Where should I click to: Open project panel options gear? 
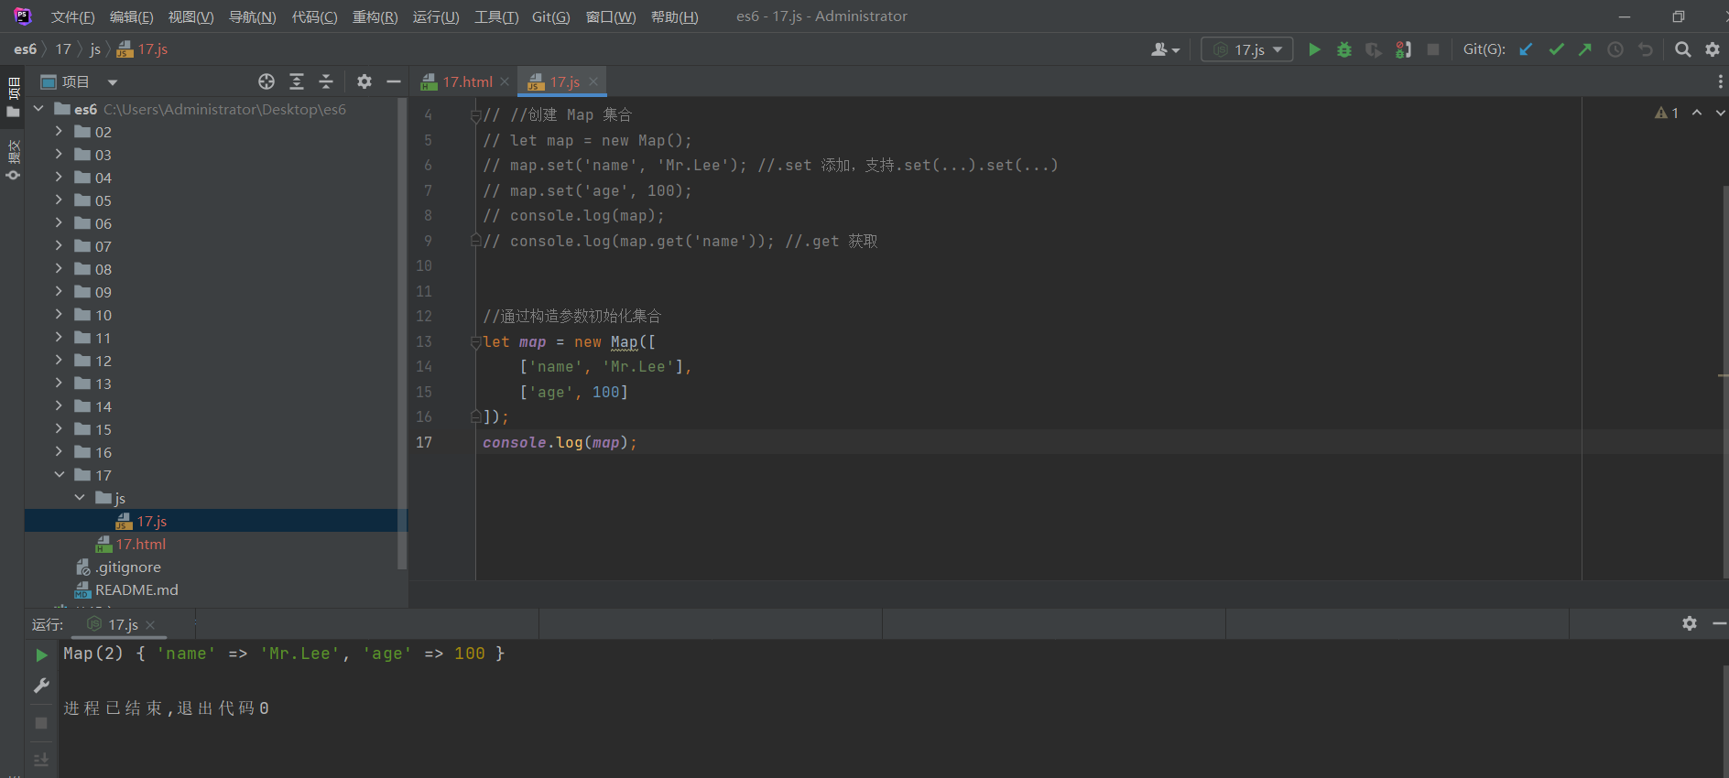tap(364, 81)
